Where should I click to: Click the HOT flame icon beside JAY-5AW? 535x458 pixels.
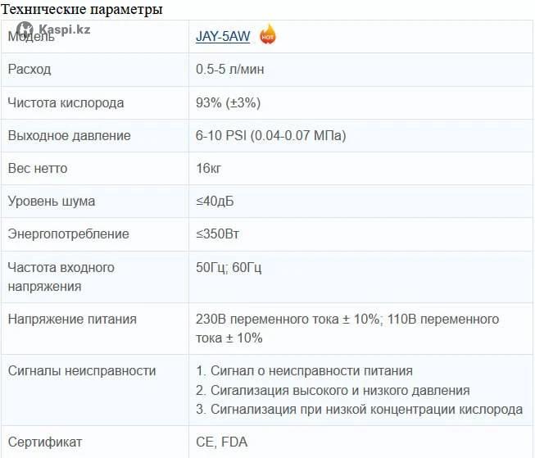(x=268, y=35)
